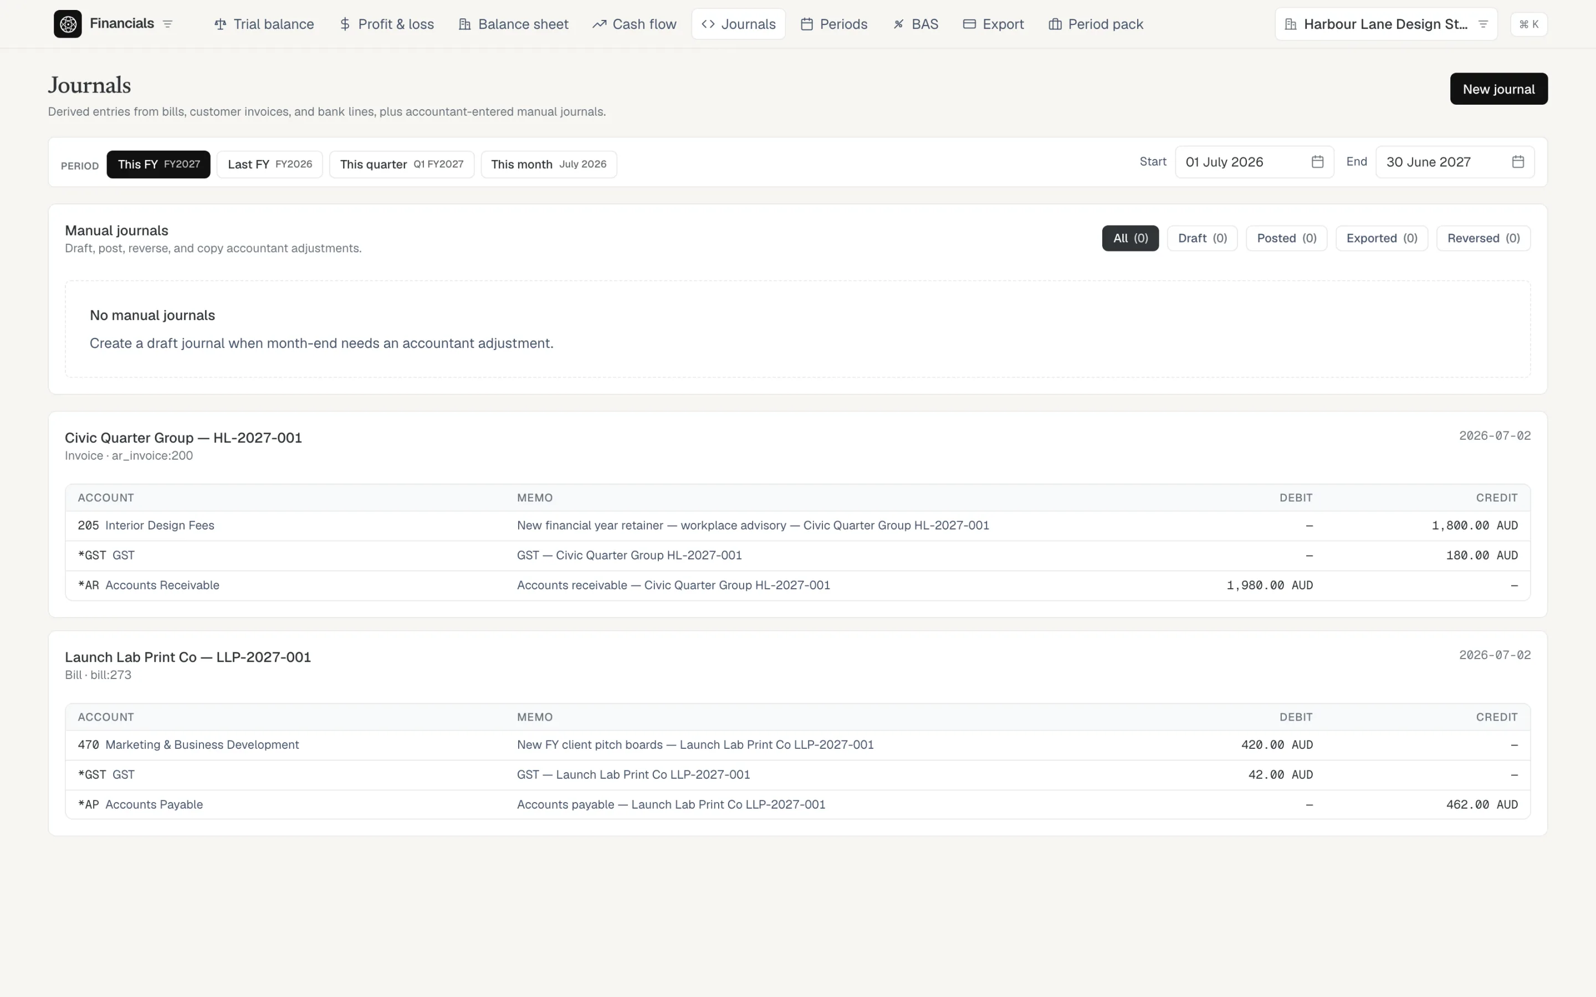This screenshot has height=997, width=1596.
Task: Go to the BAS tab
Action: pyautogui.click(x=915, y=24)
